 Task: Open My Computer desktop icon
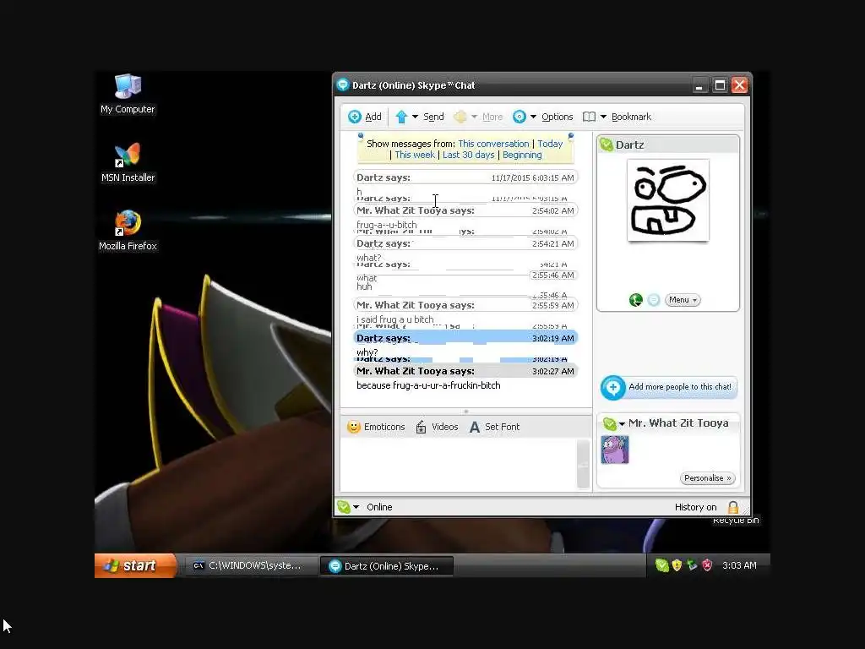[x=128, y=94]
